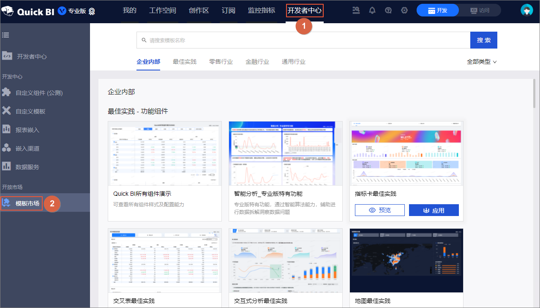Screen dimensions: 540x308
Task: Click the 模板市场 sidebar icon
Action: tap(6, 203)
